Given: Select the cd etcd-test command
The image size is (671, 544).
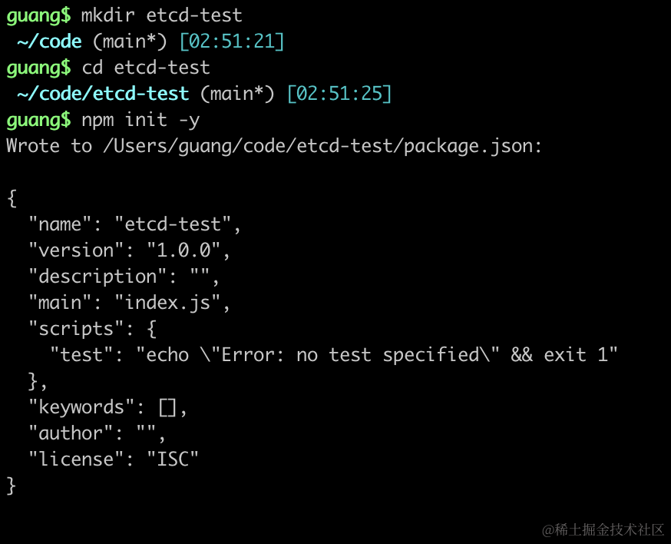Looking at the screenshot, I should 146,68.
